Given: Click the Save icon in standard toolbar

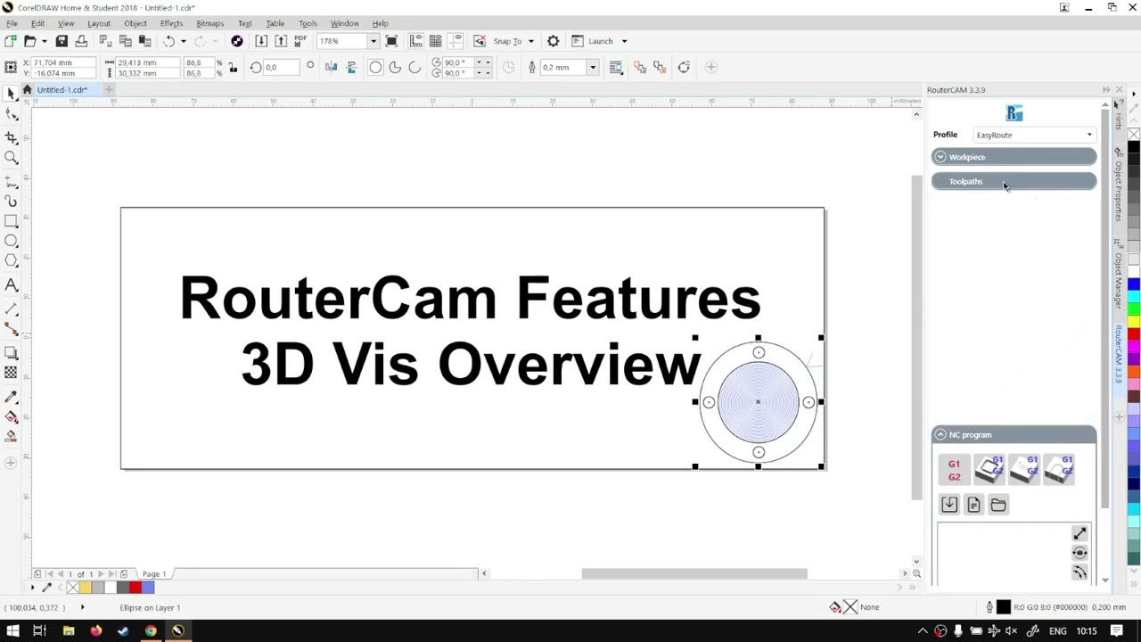Looking at the screenshot, I should [62, 41].
